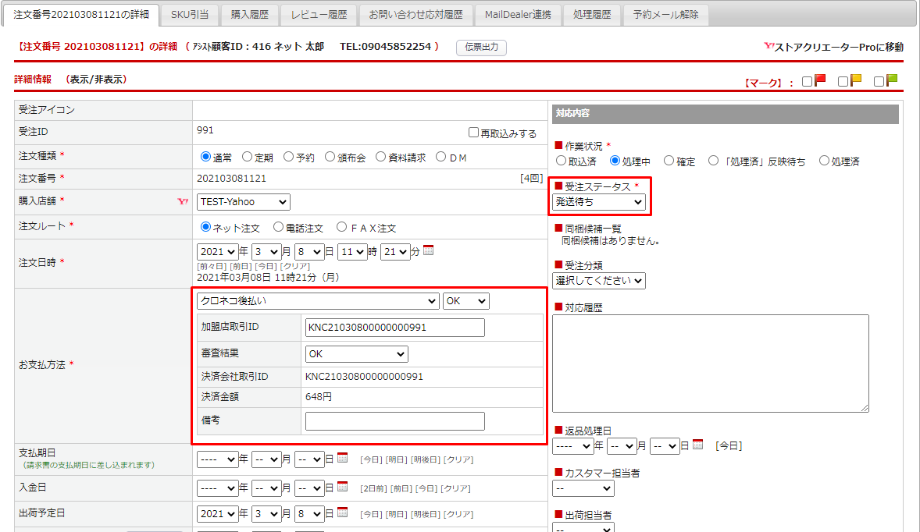Open calendar icon for deposit date

point(342,488)
